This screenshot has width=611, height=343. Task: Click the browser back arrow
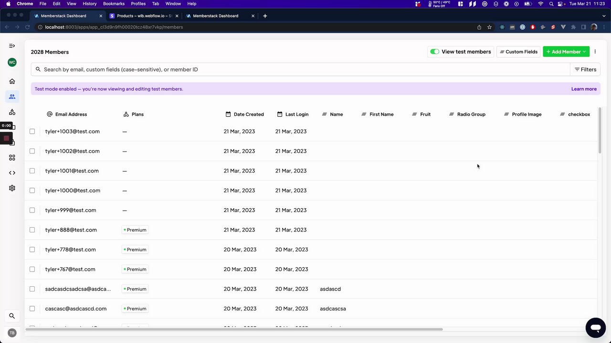point(7,27)
